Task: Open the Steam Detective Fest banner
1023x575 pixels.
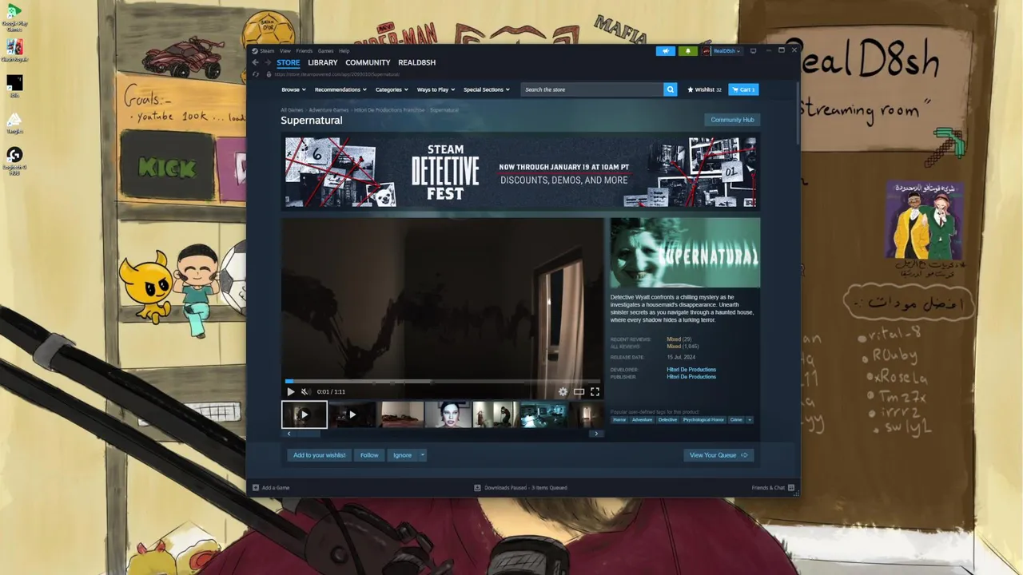Action: click(x=520, y=171)
